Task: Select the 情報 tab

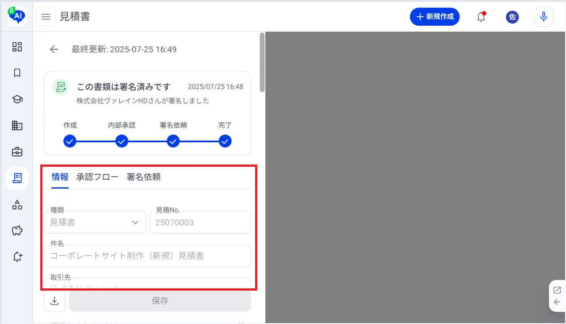Action: tap(60, 177)
